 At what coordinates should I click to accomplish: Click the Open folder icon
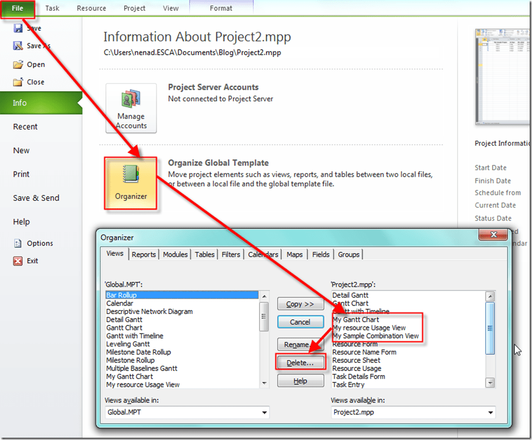(18, 64)
